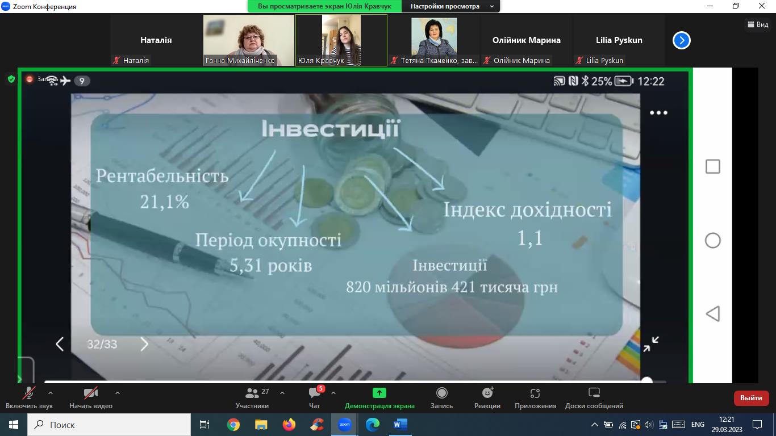Image resolution: width=776 pixels, height=436 pixels.
Task: Open the Реакции emoji icon
Action: (x=487, y=393)
